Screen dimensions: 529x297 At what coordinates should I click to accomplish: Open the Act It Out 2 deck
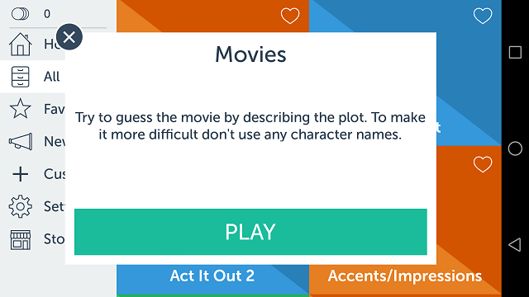(x=212, y=276)
